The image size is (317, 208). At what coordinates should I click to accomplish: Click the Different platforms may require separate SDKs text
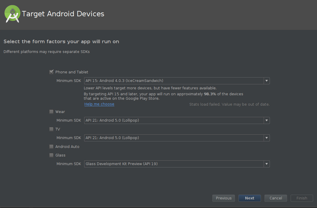pos(47,52)
